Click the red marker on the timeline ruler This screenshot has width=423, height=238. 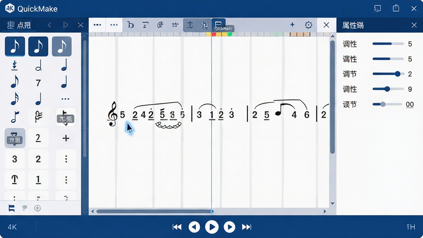click(x=214, y=34)
